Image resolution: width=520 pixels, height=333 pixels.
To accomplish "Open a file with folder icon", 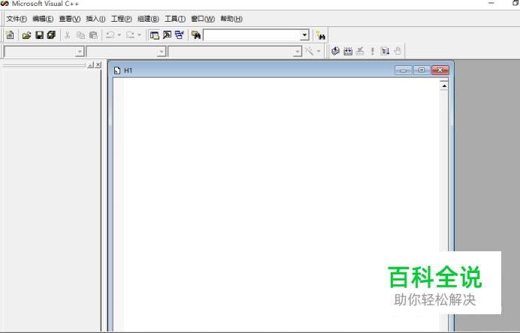I will pyautogui.click(x=26, y=35).
